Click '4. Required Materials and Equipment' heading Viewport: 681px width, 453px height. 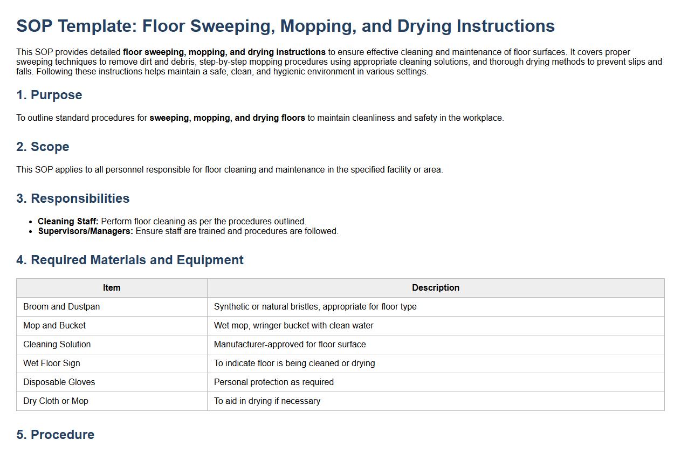tap(130, 260)
